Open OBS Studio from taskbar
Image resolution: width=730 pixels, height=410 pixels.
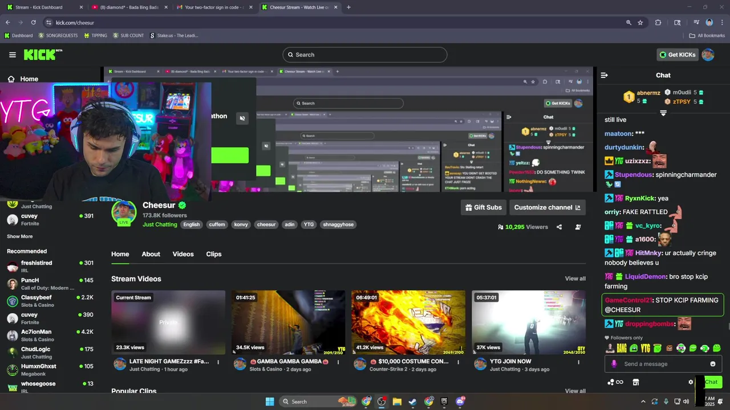pos(382,401)
